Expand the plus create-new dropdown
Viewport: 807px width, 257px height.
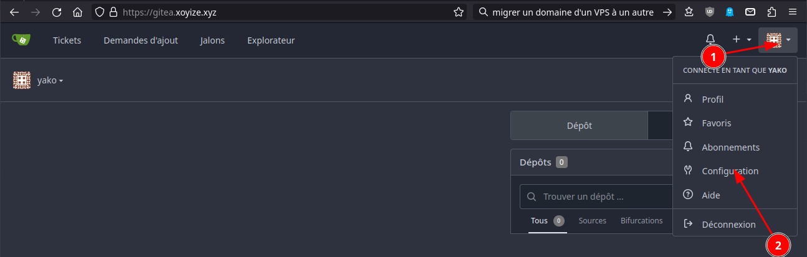pyautogui.click(x=741, y=40)
